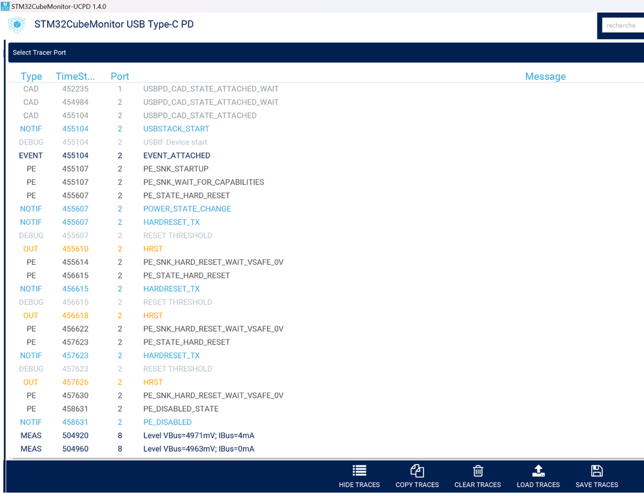This screenshot has height=493, width=644.
Task: Open the Load Traces upload button
Action: coord(538,476)
